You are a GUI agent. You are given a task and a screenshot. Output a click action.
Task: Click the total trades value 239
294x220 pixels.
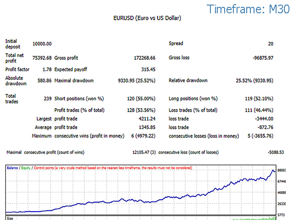click(x=48, y=99)
